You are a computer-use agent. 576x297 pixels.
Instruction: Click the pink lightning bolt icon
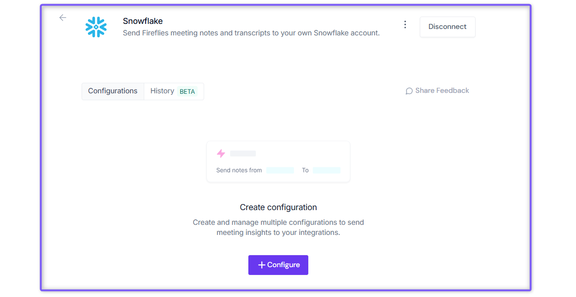click(x=221, y=154)
